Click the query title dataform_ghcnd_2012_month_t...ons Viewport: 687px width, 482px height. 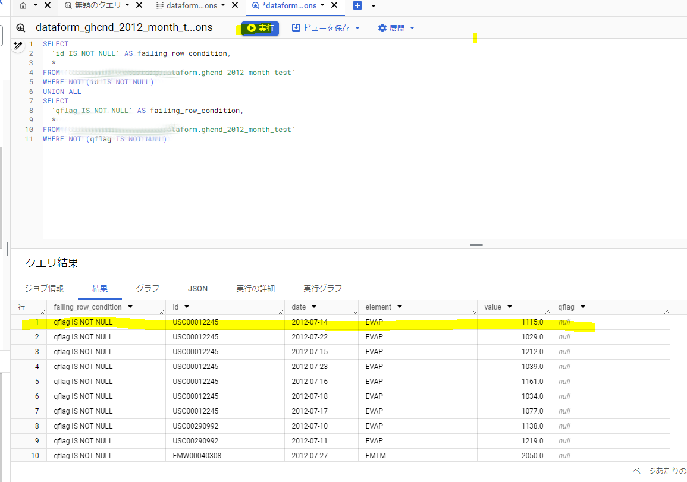coord(124,27)
